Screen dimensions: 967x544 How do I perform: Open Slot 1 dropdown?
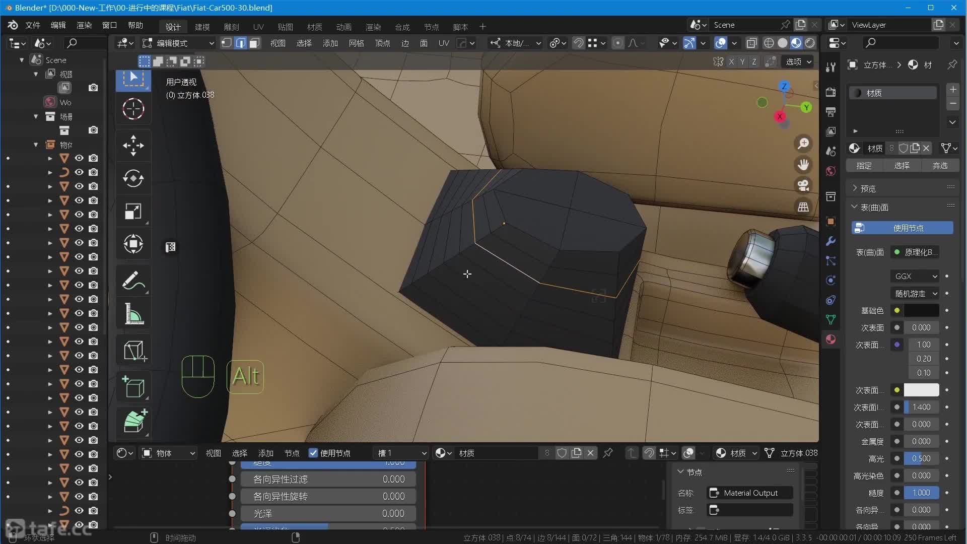tap(401, 453)
